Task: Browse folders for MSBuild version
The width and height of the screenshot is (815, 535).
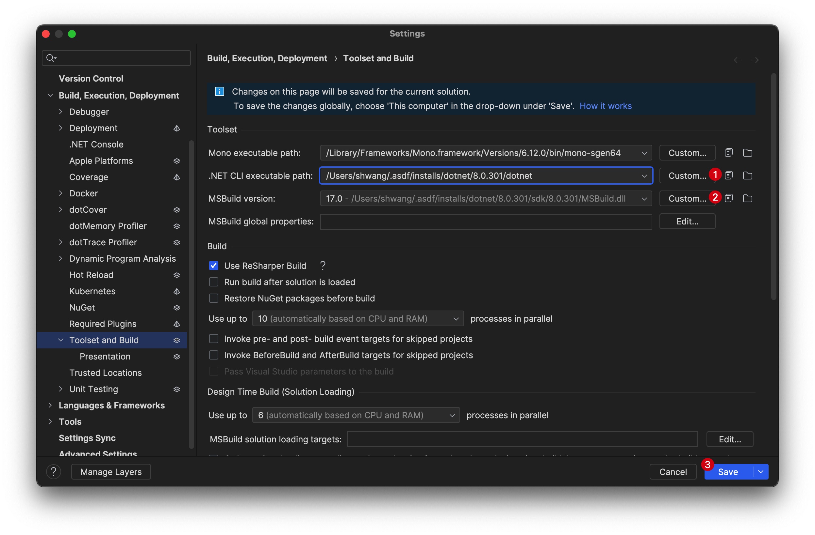Action: coord(748,198)
